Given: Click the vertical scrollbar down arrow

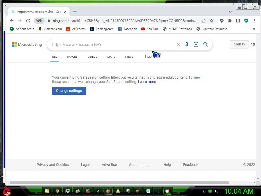Looking at the screenshot, I should point(258,179).
